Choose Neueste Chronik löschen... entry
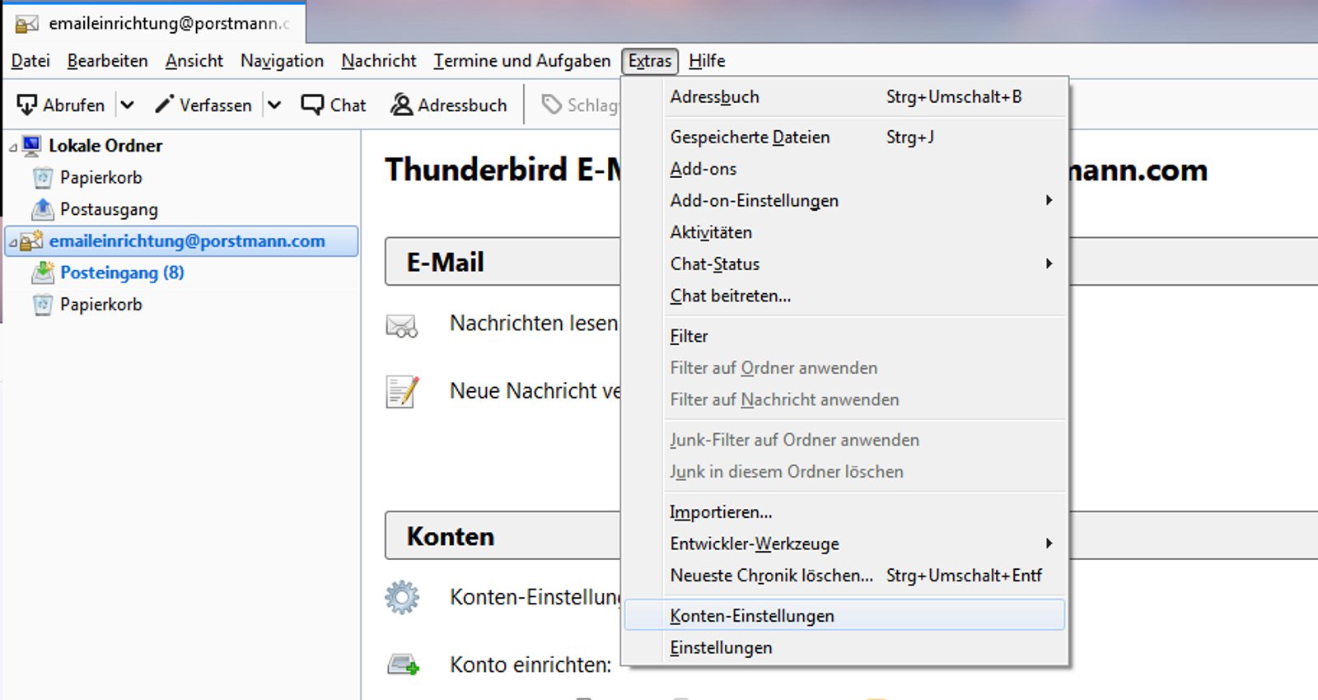1318x700 pixels. [844, 576]
